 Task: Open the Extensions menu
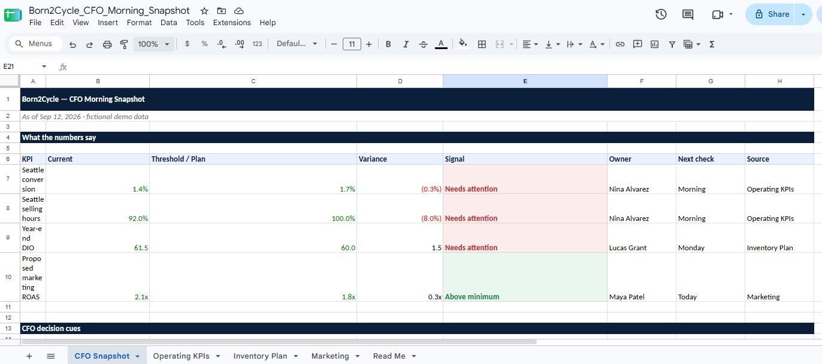click(x=232, y=23)
